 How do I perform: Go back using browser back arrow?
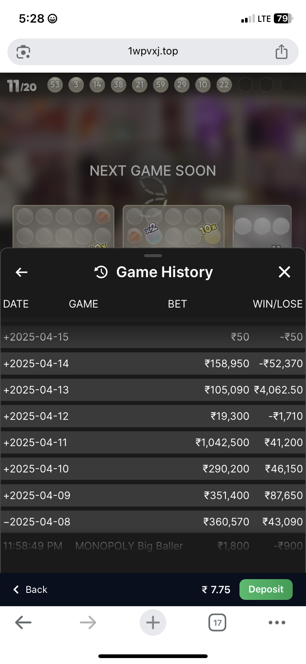coord(23,622)
